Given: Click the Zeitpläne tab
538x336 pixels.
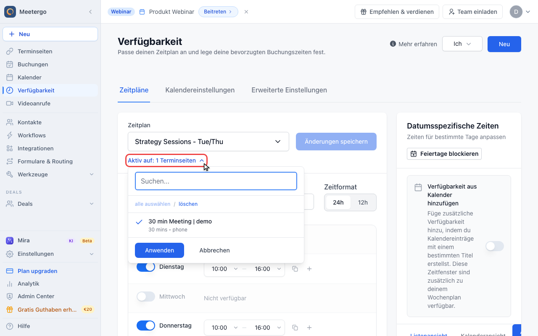Looking at the screenshot, I should tap(134, 90).
